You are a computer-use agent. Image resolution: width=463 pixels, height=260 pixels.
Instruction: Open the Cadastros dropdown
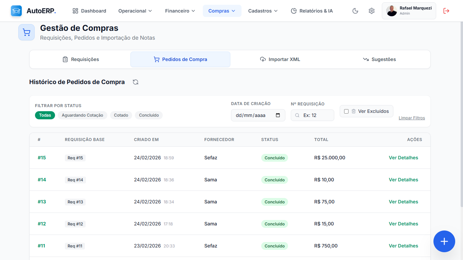tap(263, 11)
